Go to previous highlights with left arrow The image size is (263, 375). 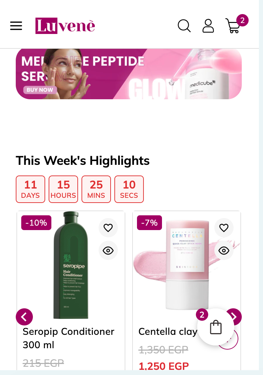point(24,317)
